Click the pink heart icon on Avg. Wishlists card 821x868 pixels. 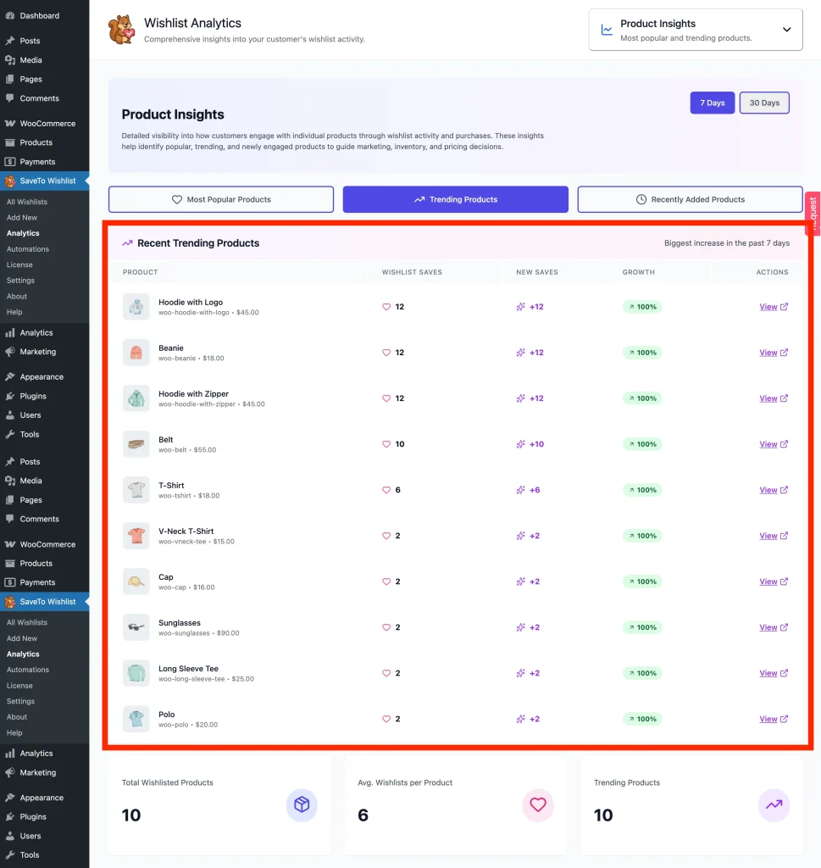click(537, 805)
